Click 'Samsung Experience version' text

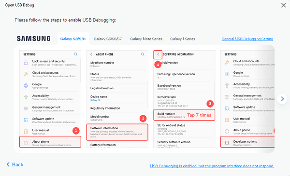click(176, 74)
